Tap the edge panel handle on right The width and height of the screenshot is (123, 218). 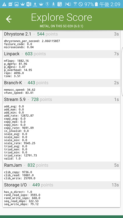[122, 72]
